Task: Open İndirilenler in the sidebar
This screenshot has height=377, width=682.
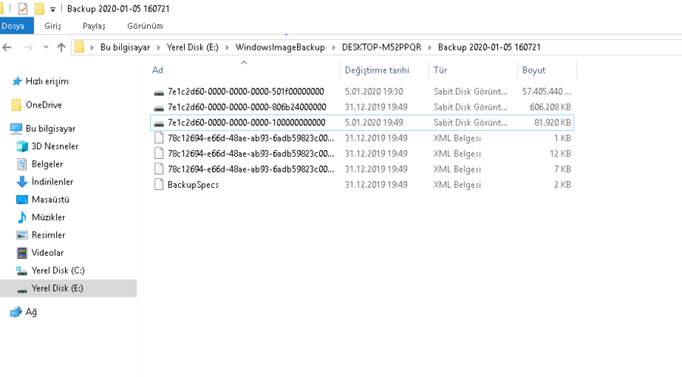Action: coord(52,182)
